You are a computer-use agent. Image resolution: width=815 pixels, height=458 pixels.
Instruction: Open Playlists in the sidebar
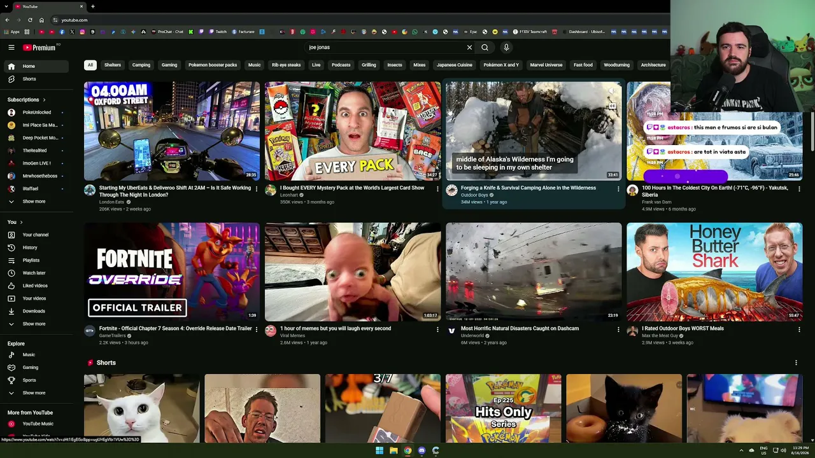coord(37,260)
